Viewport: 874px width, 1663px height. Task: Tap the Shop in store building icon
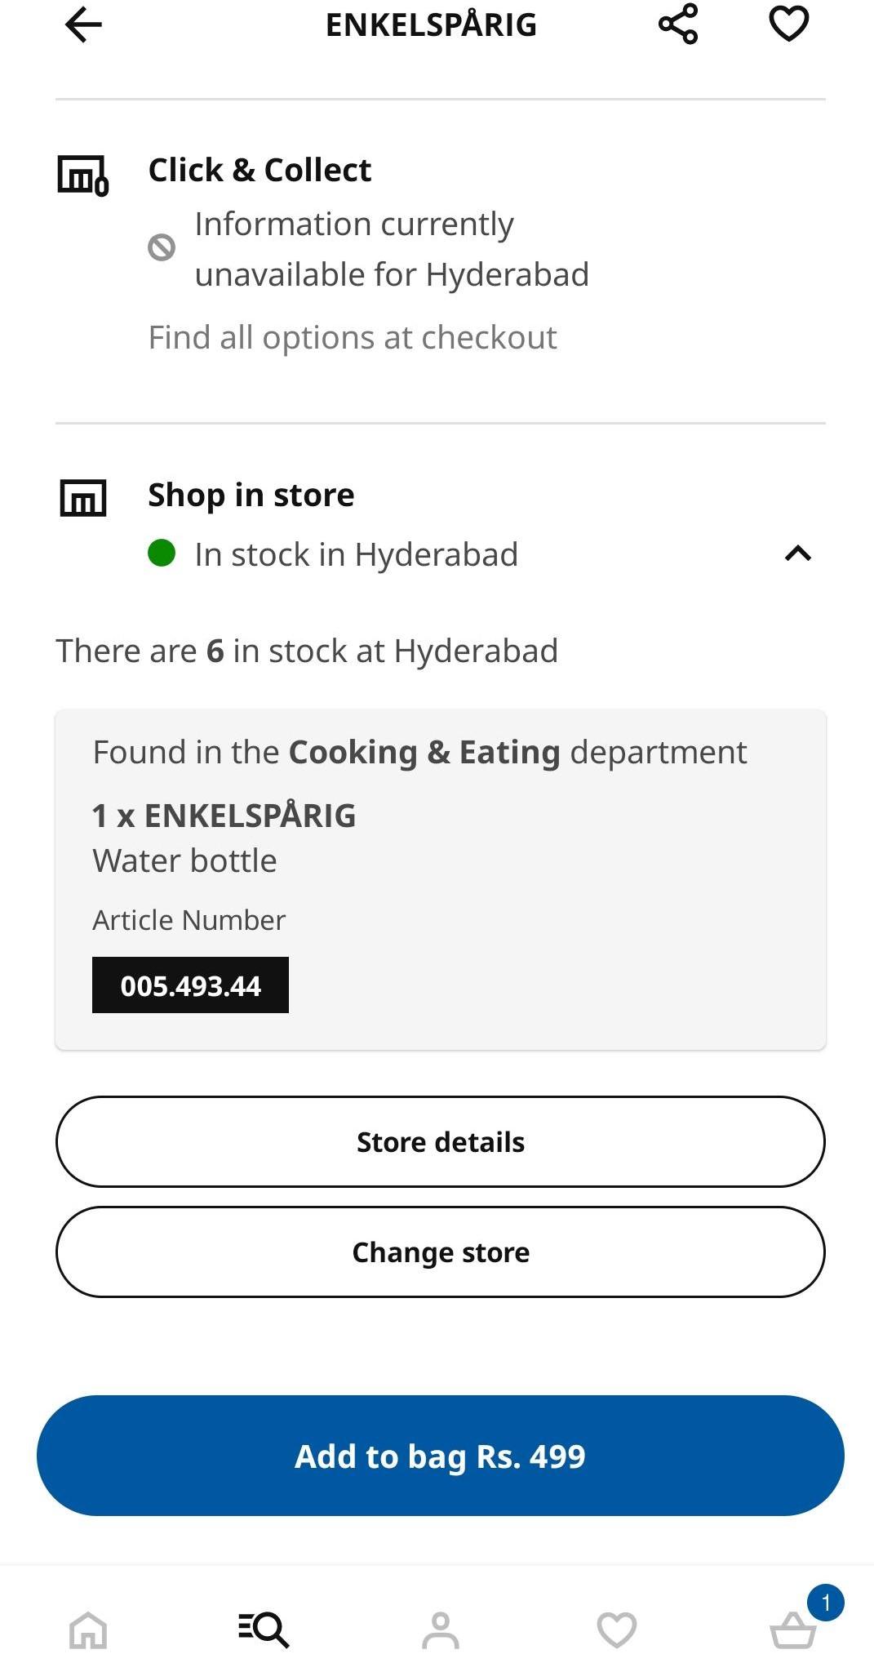tap(83, 497)
